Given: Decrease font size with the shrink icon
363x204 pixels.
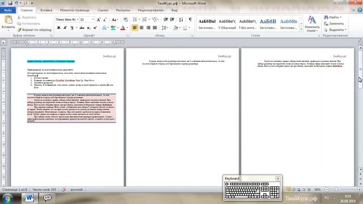Looking at the screenshot, I should [104, 20].
